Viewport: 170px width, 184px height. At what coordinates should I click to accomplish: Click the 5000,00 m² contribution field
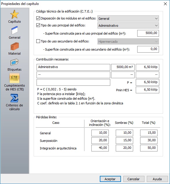click(x=123, y=67)
